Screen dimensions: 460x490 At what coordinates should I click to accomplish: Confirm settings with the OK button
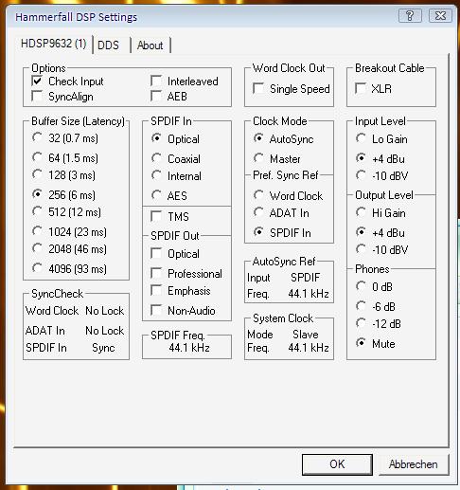pos(337,464)
